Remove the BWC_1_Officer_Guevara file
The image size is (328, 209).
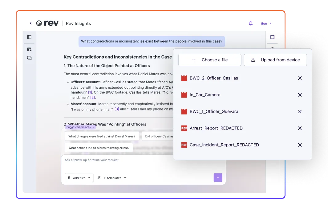(x=300, y=111)
